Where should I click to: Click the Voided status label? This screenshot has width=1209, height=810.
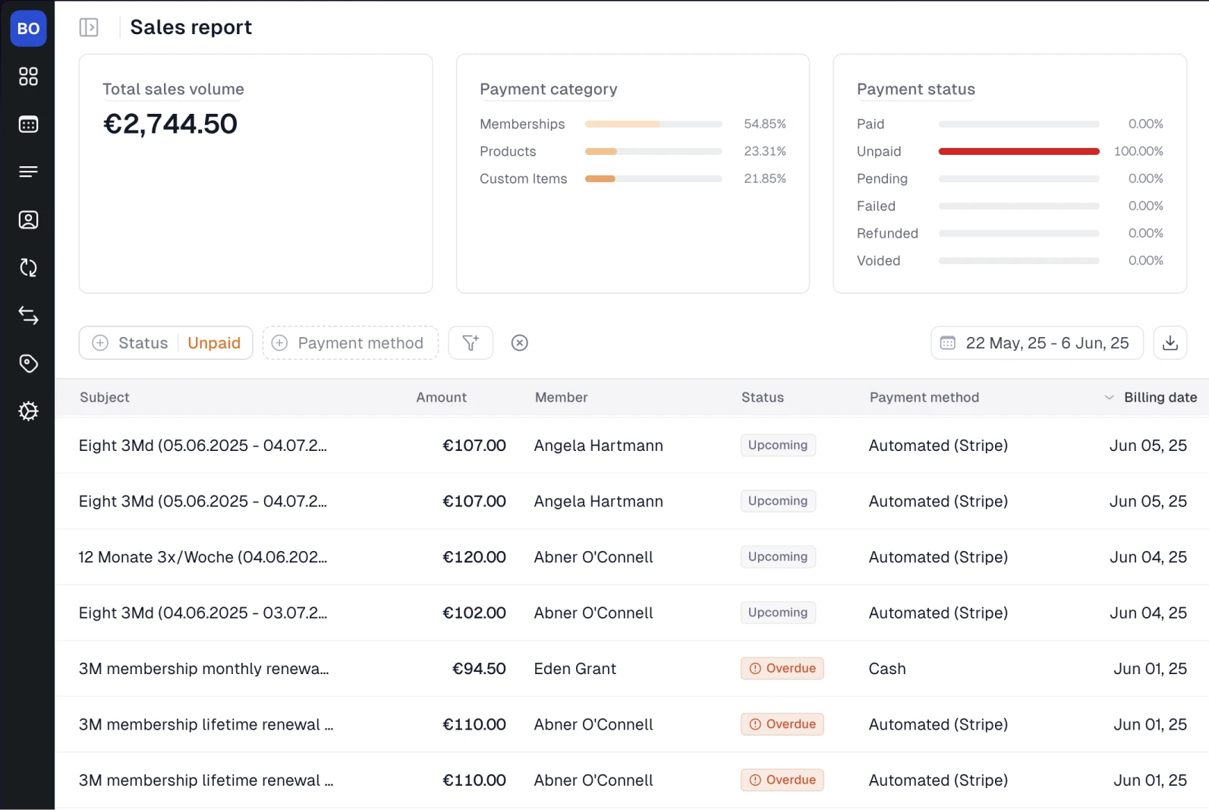879,261
